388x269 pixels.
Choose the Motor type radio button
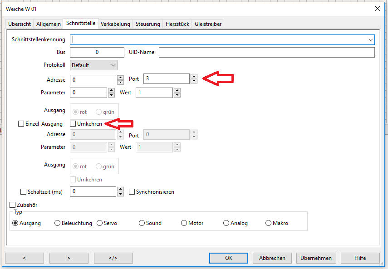coord(184,223)
